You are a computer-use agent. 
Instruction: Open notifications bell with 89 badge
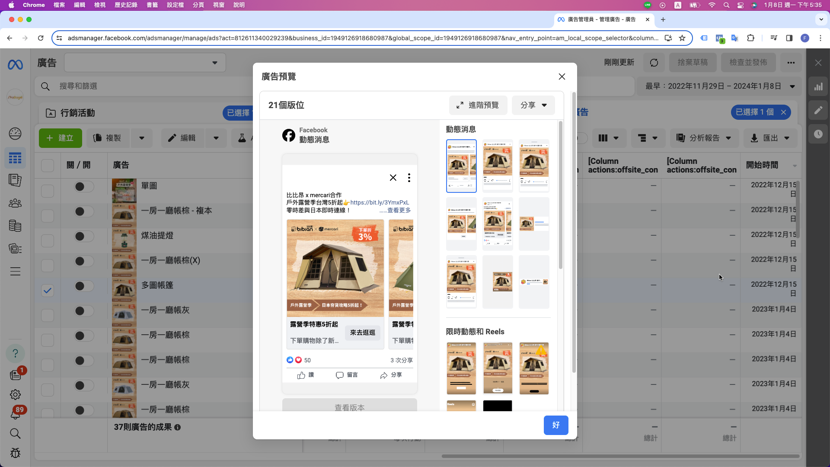click(15, 414)
